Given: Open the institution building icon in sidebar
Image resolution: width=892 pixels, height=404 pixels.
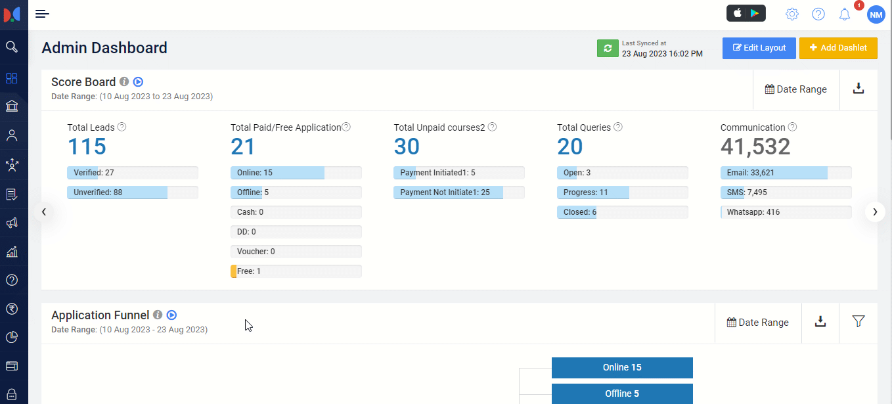Looking at the screenshot, I should tap(11, 106).
